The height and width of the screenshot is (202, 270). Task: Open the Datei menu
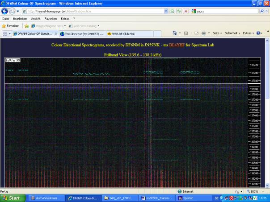[6, 19]
